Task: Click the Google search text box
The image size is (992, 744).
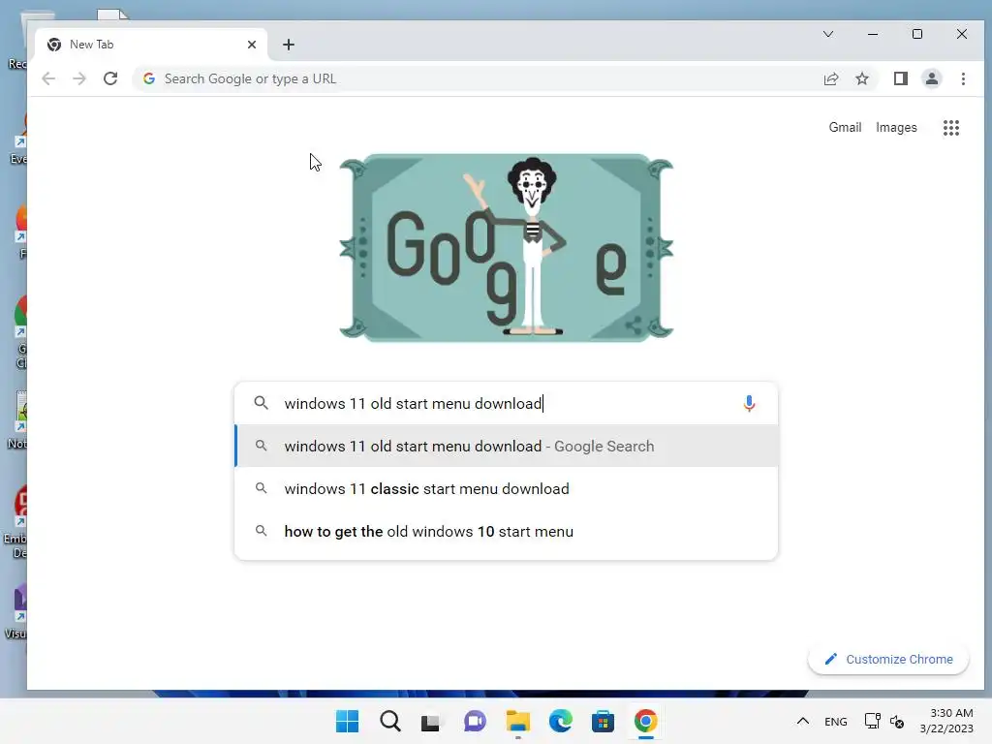Action: 506,403
